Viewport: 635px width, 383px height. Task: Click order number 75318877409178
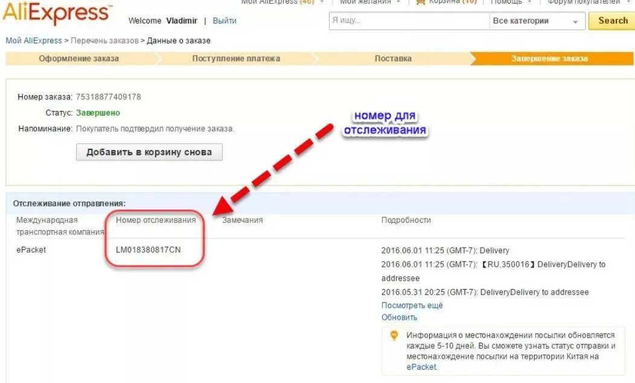point(109,97)
